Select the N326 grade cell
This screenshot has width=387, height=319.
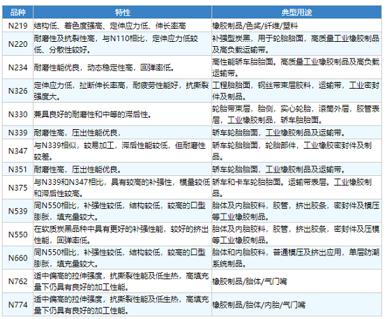[17, 91]
